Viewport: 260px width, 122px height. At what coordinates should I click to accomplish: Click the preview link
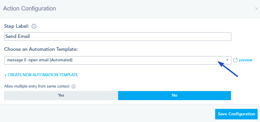tap(246, 60)
